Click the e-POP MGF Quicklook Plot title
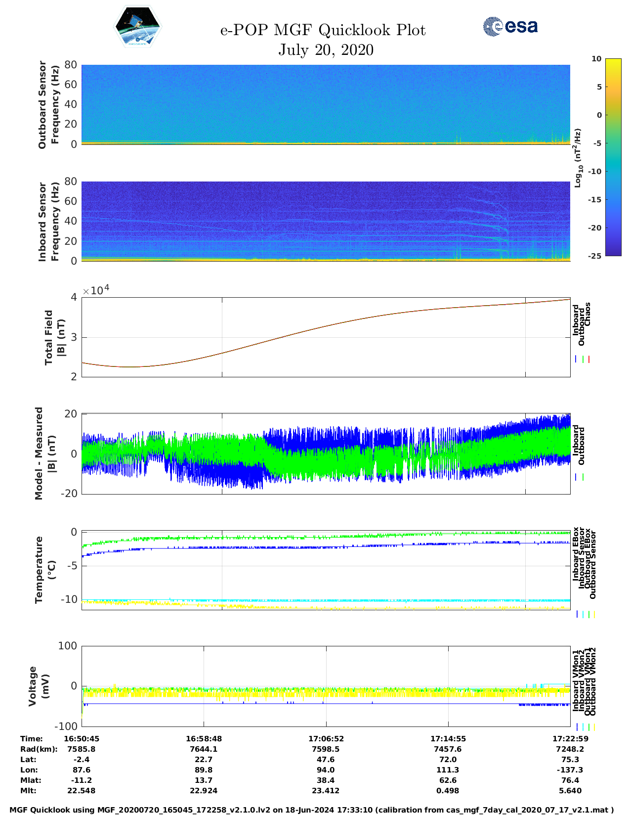The image size is (630, 816). pyautogui.click(x=323, y=30)
